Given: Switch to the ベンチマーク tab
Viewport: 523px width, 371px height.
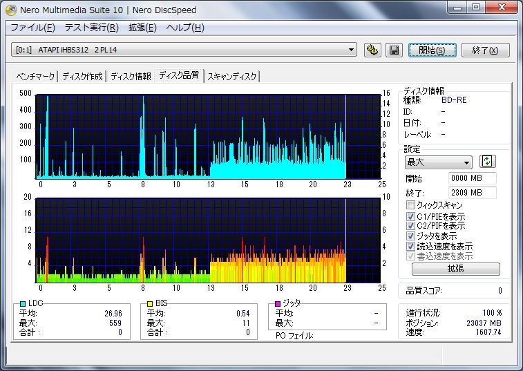Looking at the screenshot, I should tap(35, 77).
